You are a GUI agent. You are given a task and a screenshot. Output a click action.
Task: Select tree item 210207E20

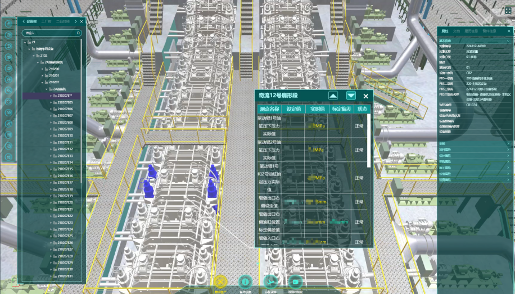click(65, 202)
